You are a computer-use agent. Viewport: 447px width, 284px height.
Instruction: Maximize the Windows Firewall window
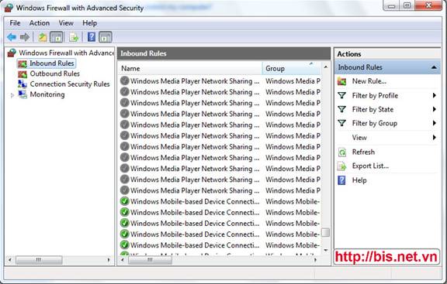pyautogui.click(x=407, y=5)
